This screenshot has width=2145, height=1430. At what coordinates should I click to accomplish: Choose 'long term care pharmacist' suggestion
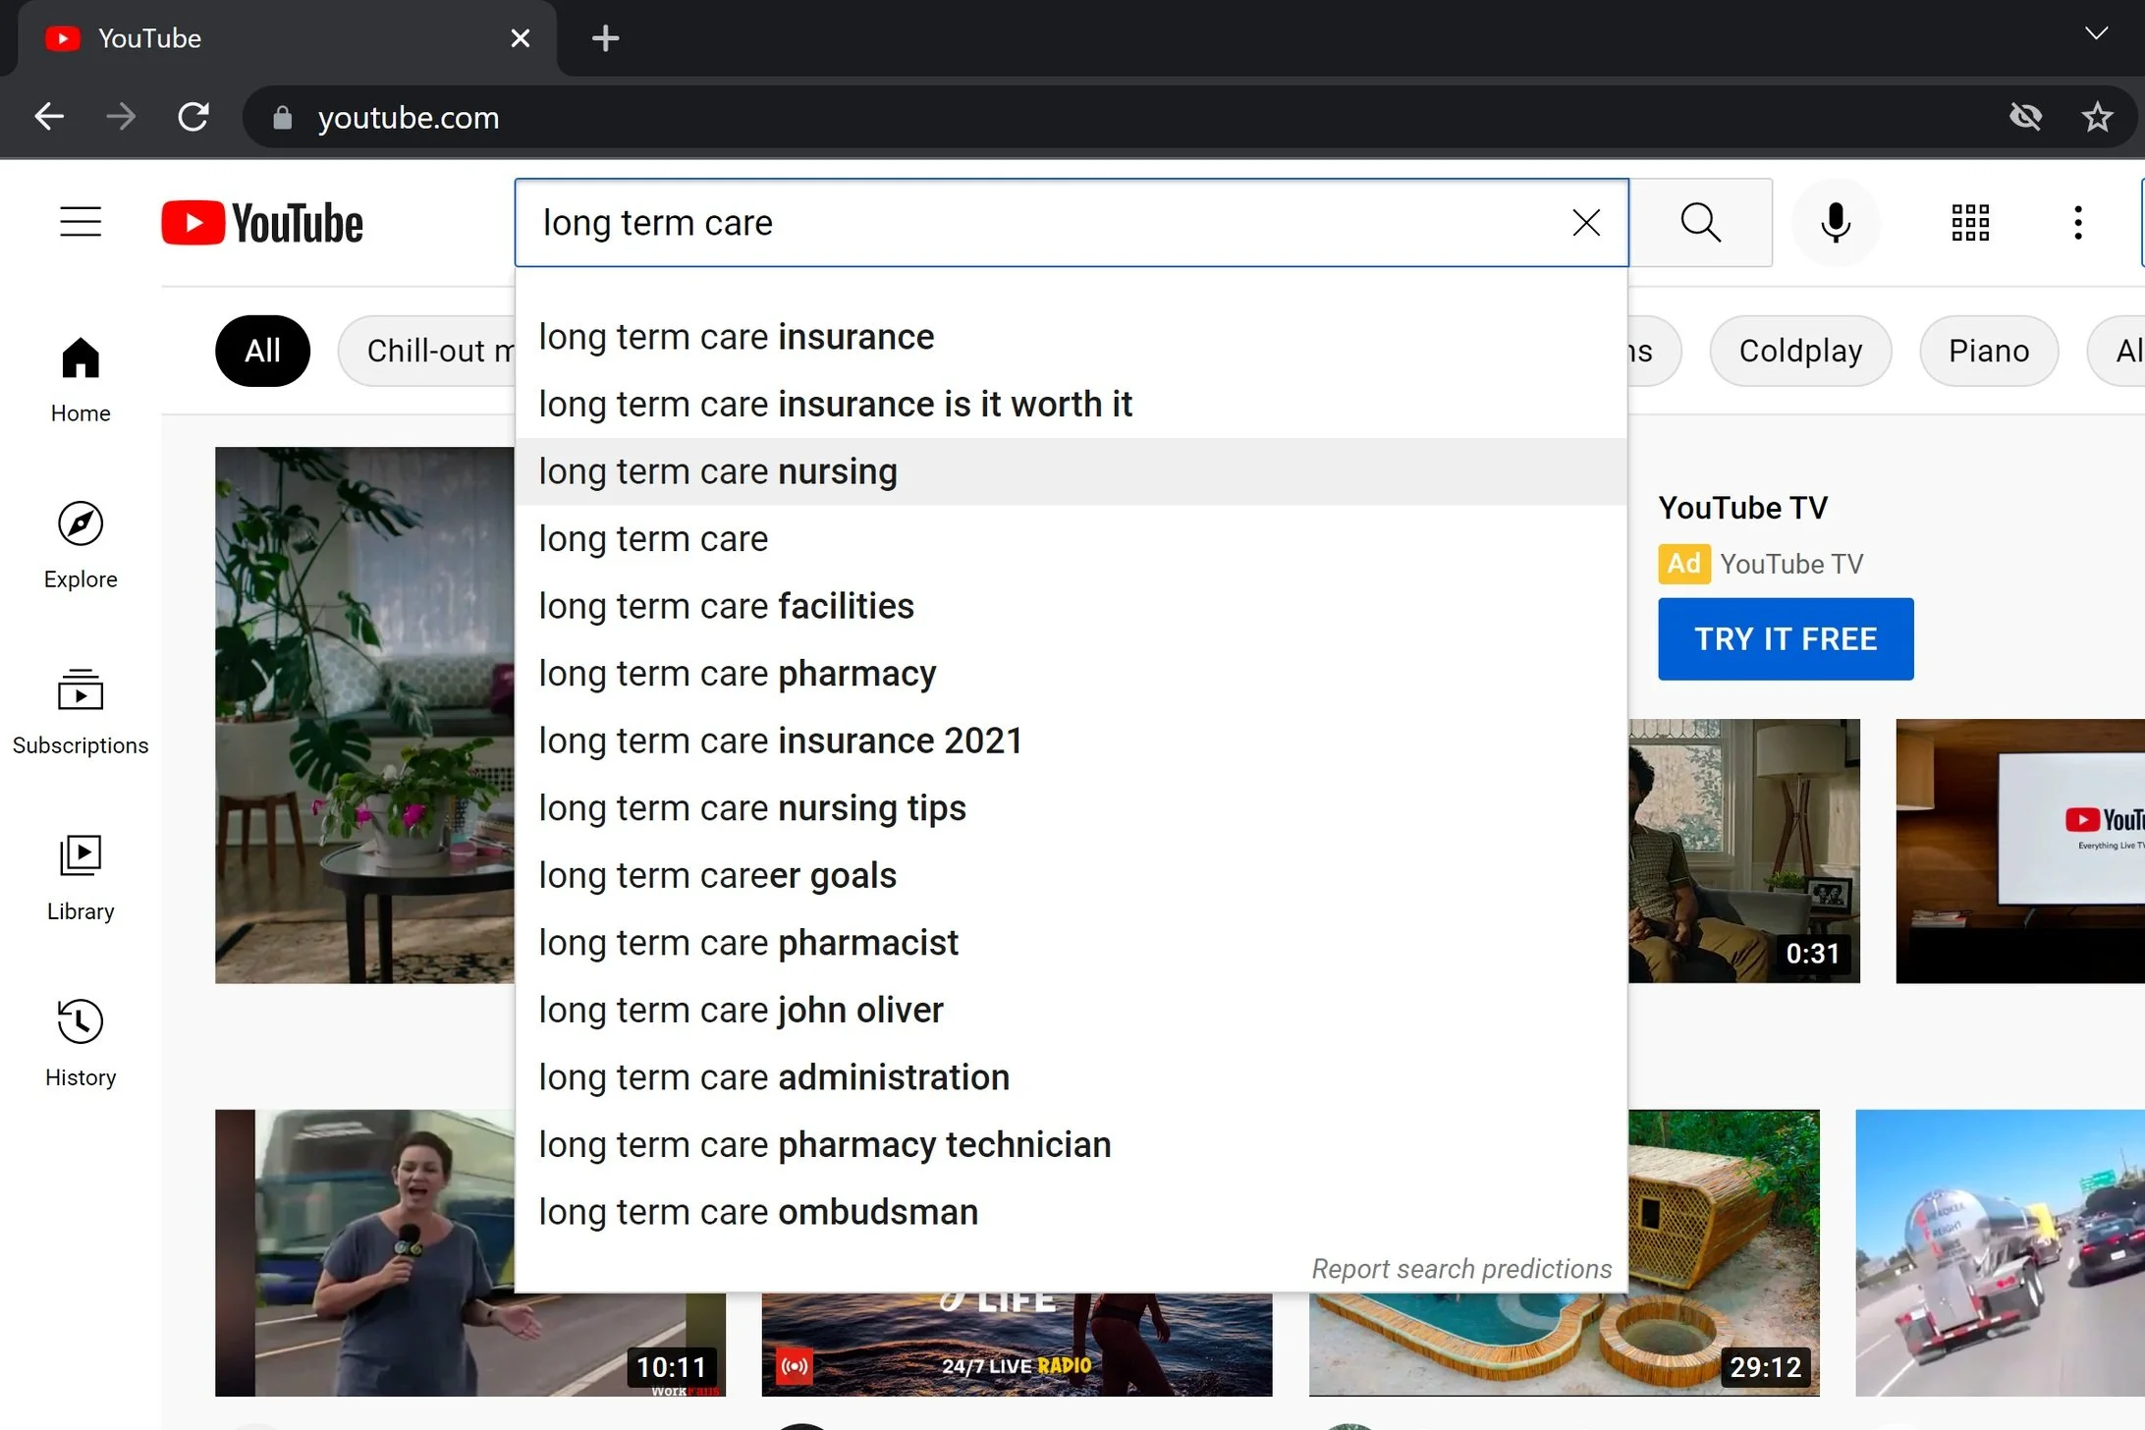[x=1071, y=942]
